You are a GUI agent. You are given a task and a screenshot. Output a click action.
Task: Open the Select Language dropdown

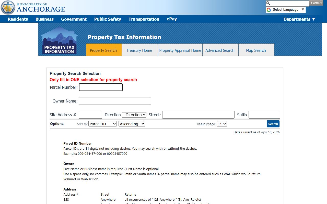pyautogui.click(x=286, y=10)
